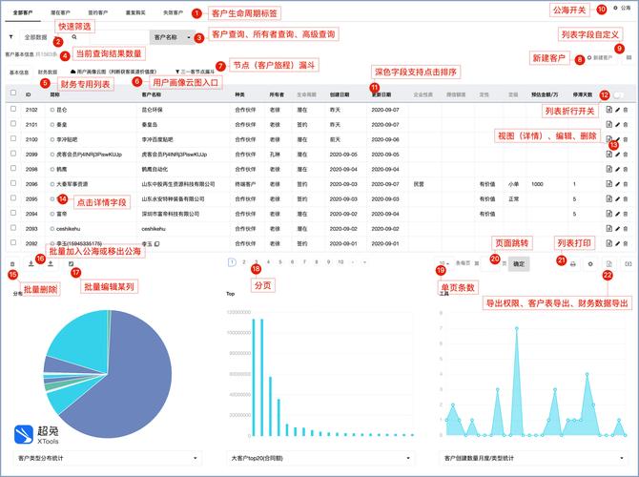Image resolution: width=639 pixels, height=477 pixels.
Task: Check the box for row 2099
Action: tap(13, 154)
